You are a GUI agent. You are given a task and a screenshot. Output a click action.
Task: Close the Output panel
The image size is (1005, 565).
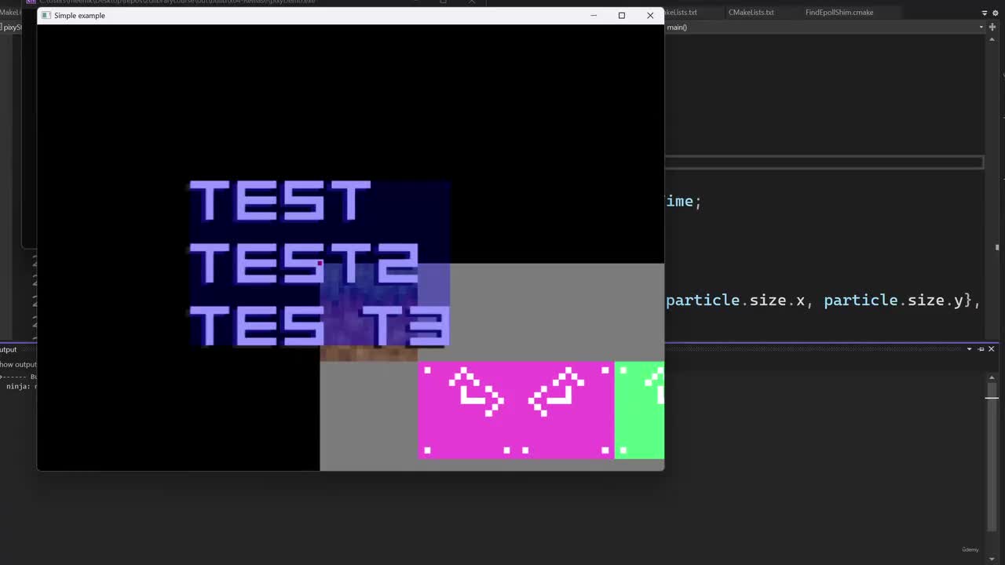991,349
